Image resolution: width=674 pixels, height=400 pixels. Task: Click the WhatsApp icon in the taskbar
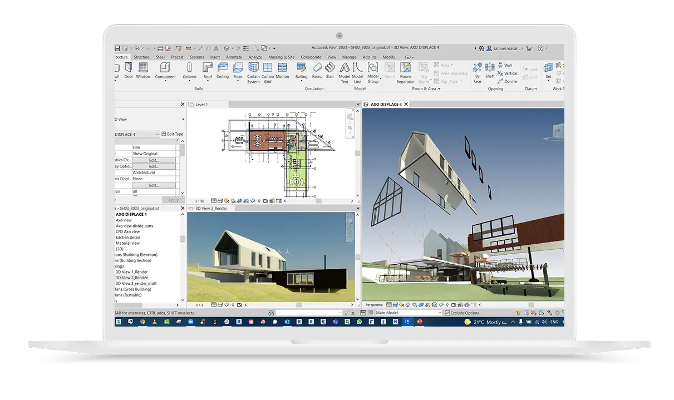pyautogui.click(x=359, y=322)
